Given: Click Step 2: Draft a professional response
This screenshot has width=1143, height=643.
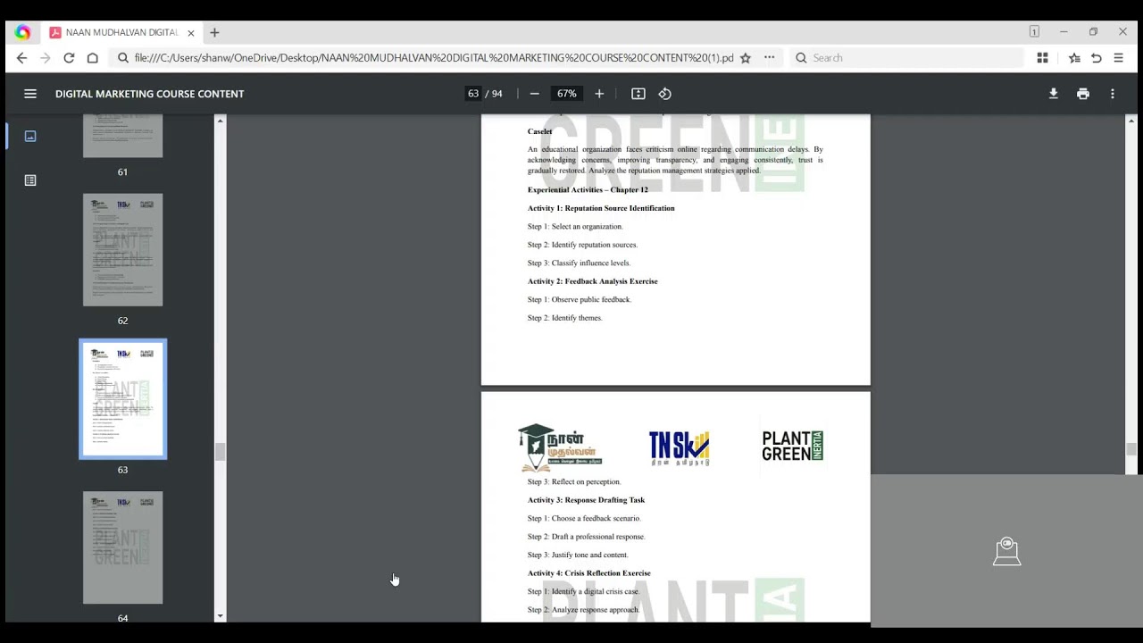Looking at the screenshot, I should click(x=586, y=537).
